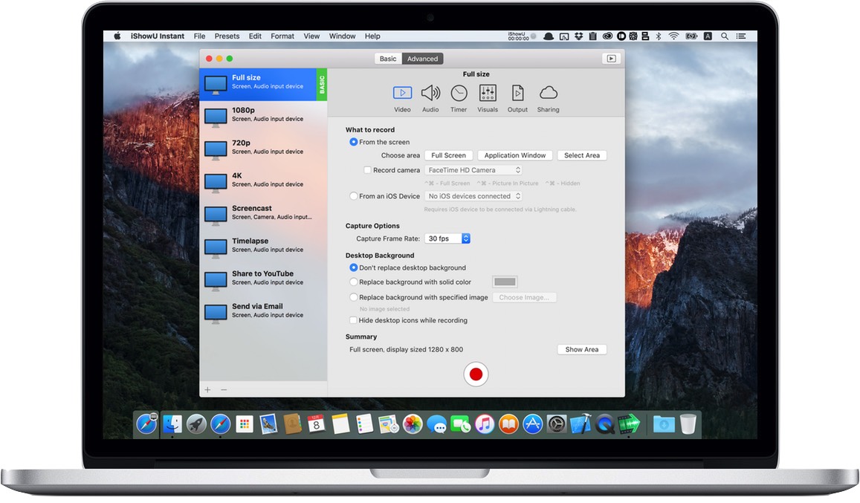Open the Timer clock icon
This screenshot has height=503, width=860.
(x=459, y=93)
